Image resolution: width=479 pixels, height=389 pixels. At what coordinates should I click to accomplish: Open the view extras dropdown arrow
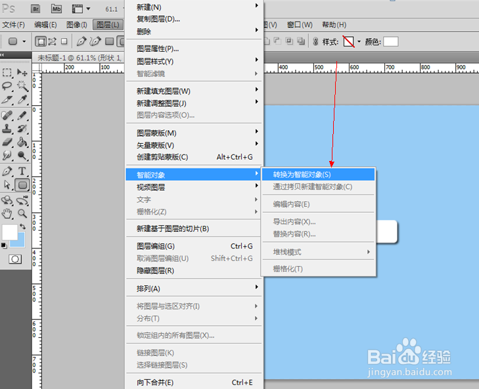point(88,9)
